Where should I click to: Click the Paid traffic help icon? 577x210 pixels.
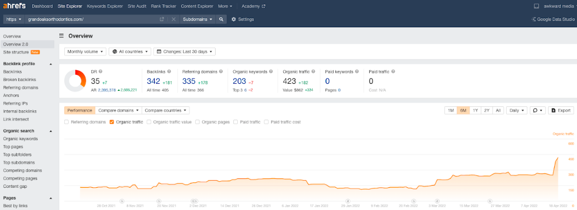pyautogui.click(x=393, y=71)
